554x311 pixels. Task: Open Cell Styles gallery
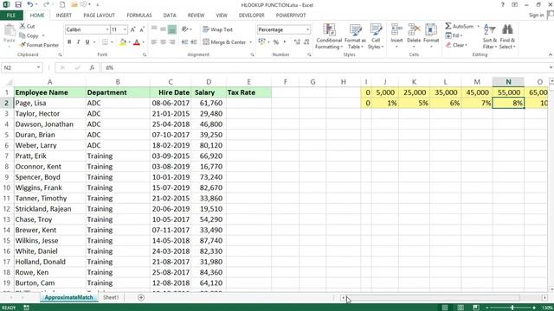tap(376, 36)
